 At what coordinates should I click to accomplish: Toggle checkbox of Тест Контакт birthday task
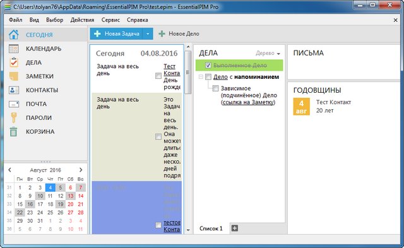pyautogui.click(x=158, y=76)
